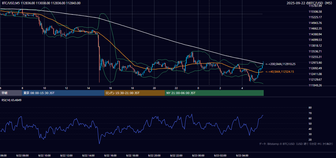The width and height of the screenshot is (336, 158).
Task: Click price axis value 111848.26
Action: [315, 85]
